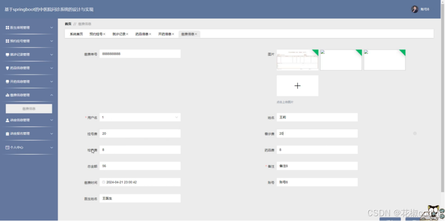Click the 总金额 input field
Viewport: 445px width, 221px height.
pos(140,166)
